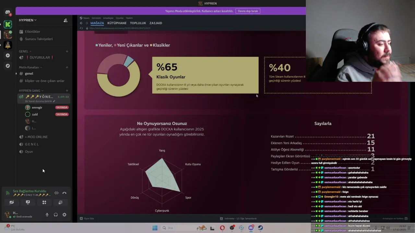This screenshot has height=233, width=415.
Task: Click Oyun Ekle in Steam footer
Action: point(87,218)
